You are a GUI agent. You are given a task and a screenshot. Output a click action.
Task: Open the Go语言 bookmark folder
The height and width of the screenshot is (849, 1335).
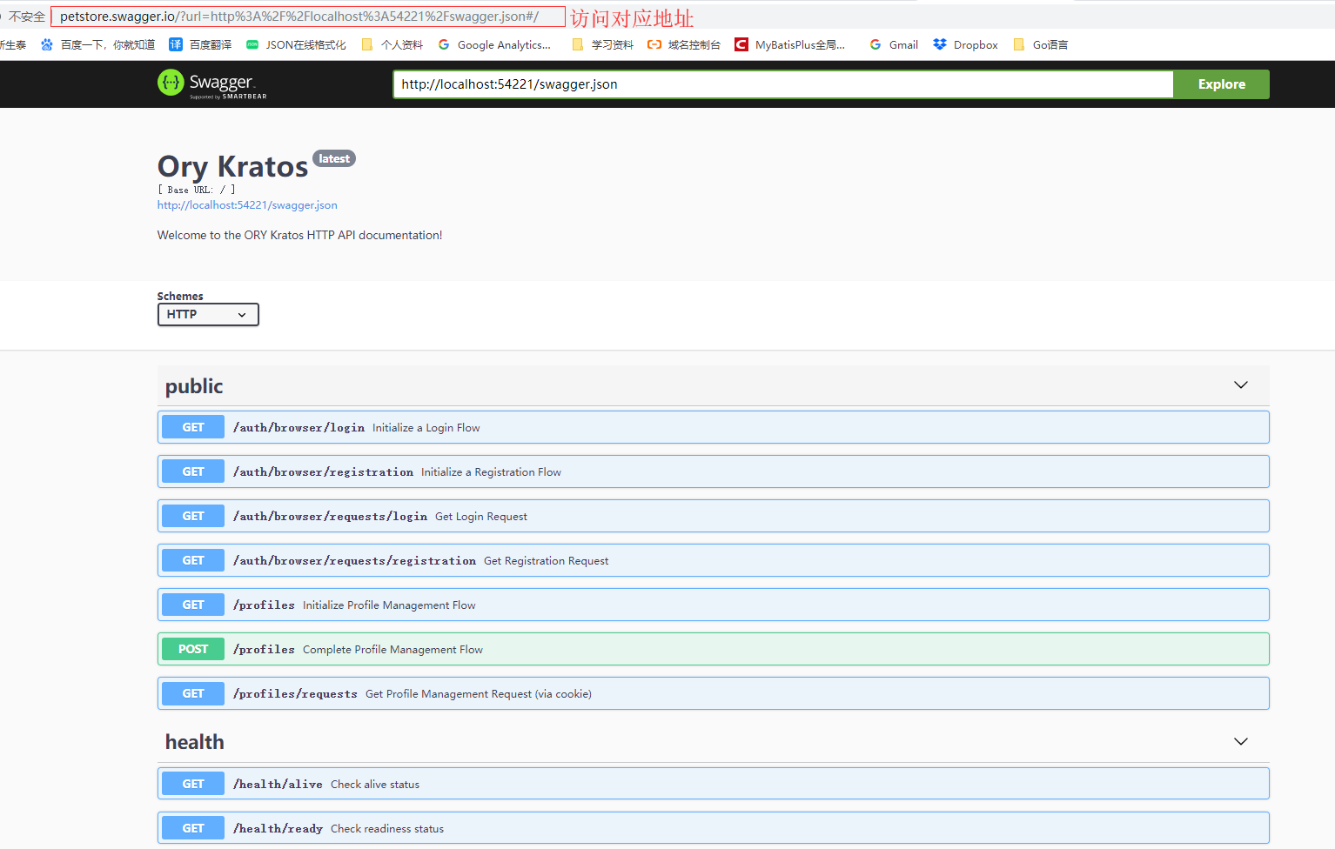coord(1041,44)
